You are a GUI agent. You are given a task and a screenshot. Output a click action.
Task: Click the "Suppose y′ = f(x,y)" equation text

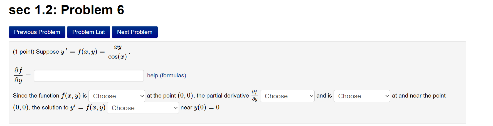coord(67,52)
